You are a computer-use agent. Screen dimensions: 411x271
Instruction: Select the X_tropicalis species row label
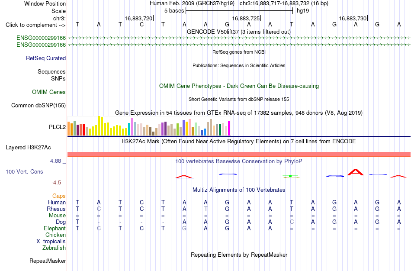(x=51, y=242)
